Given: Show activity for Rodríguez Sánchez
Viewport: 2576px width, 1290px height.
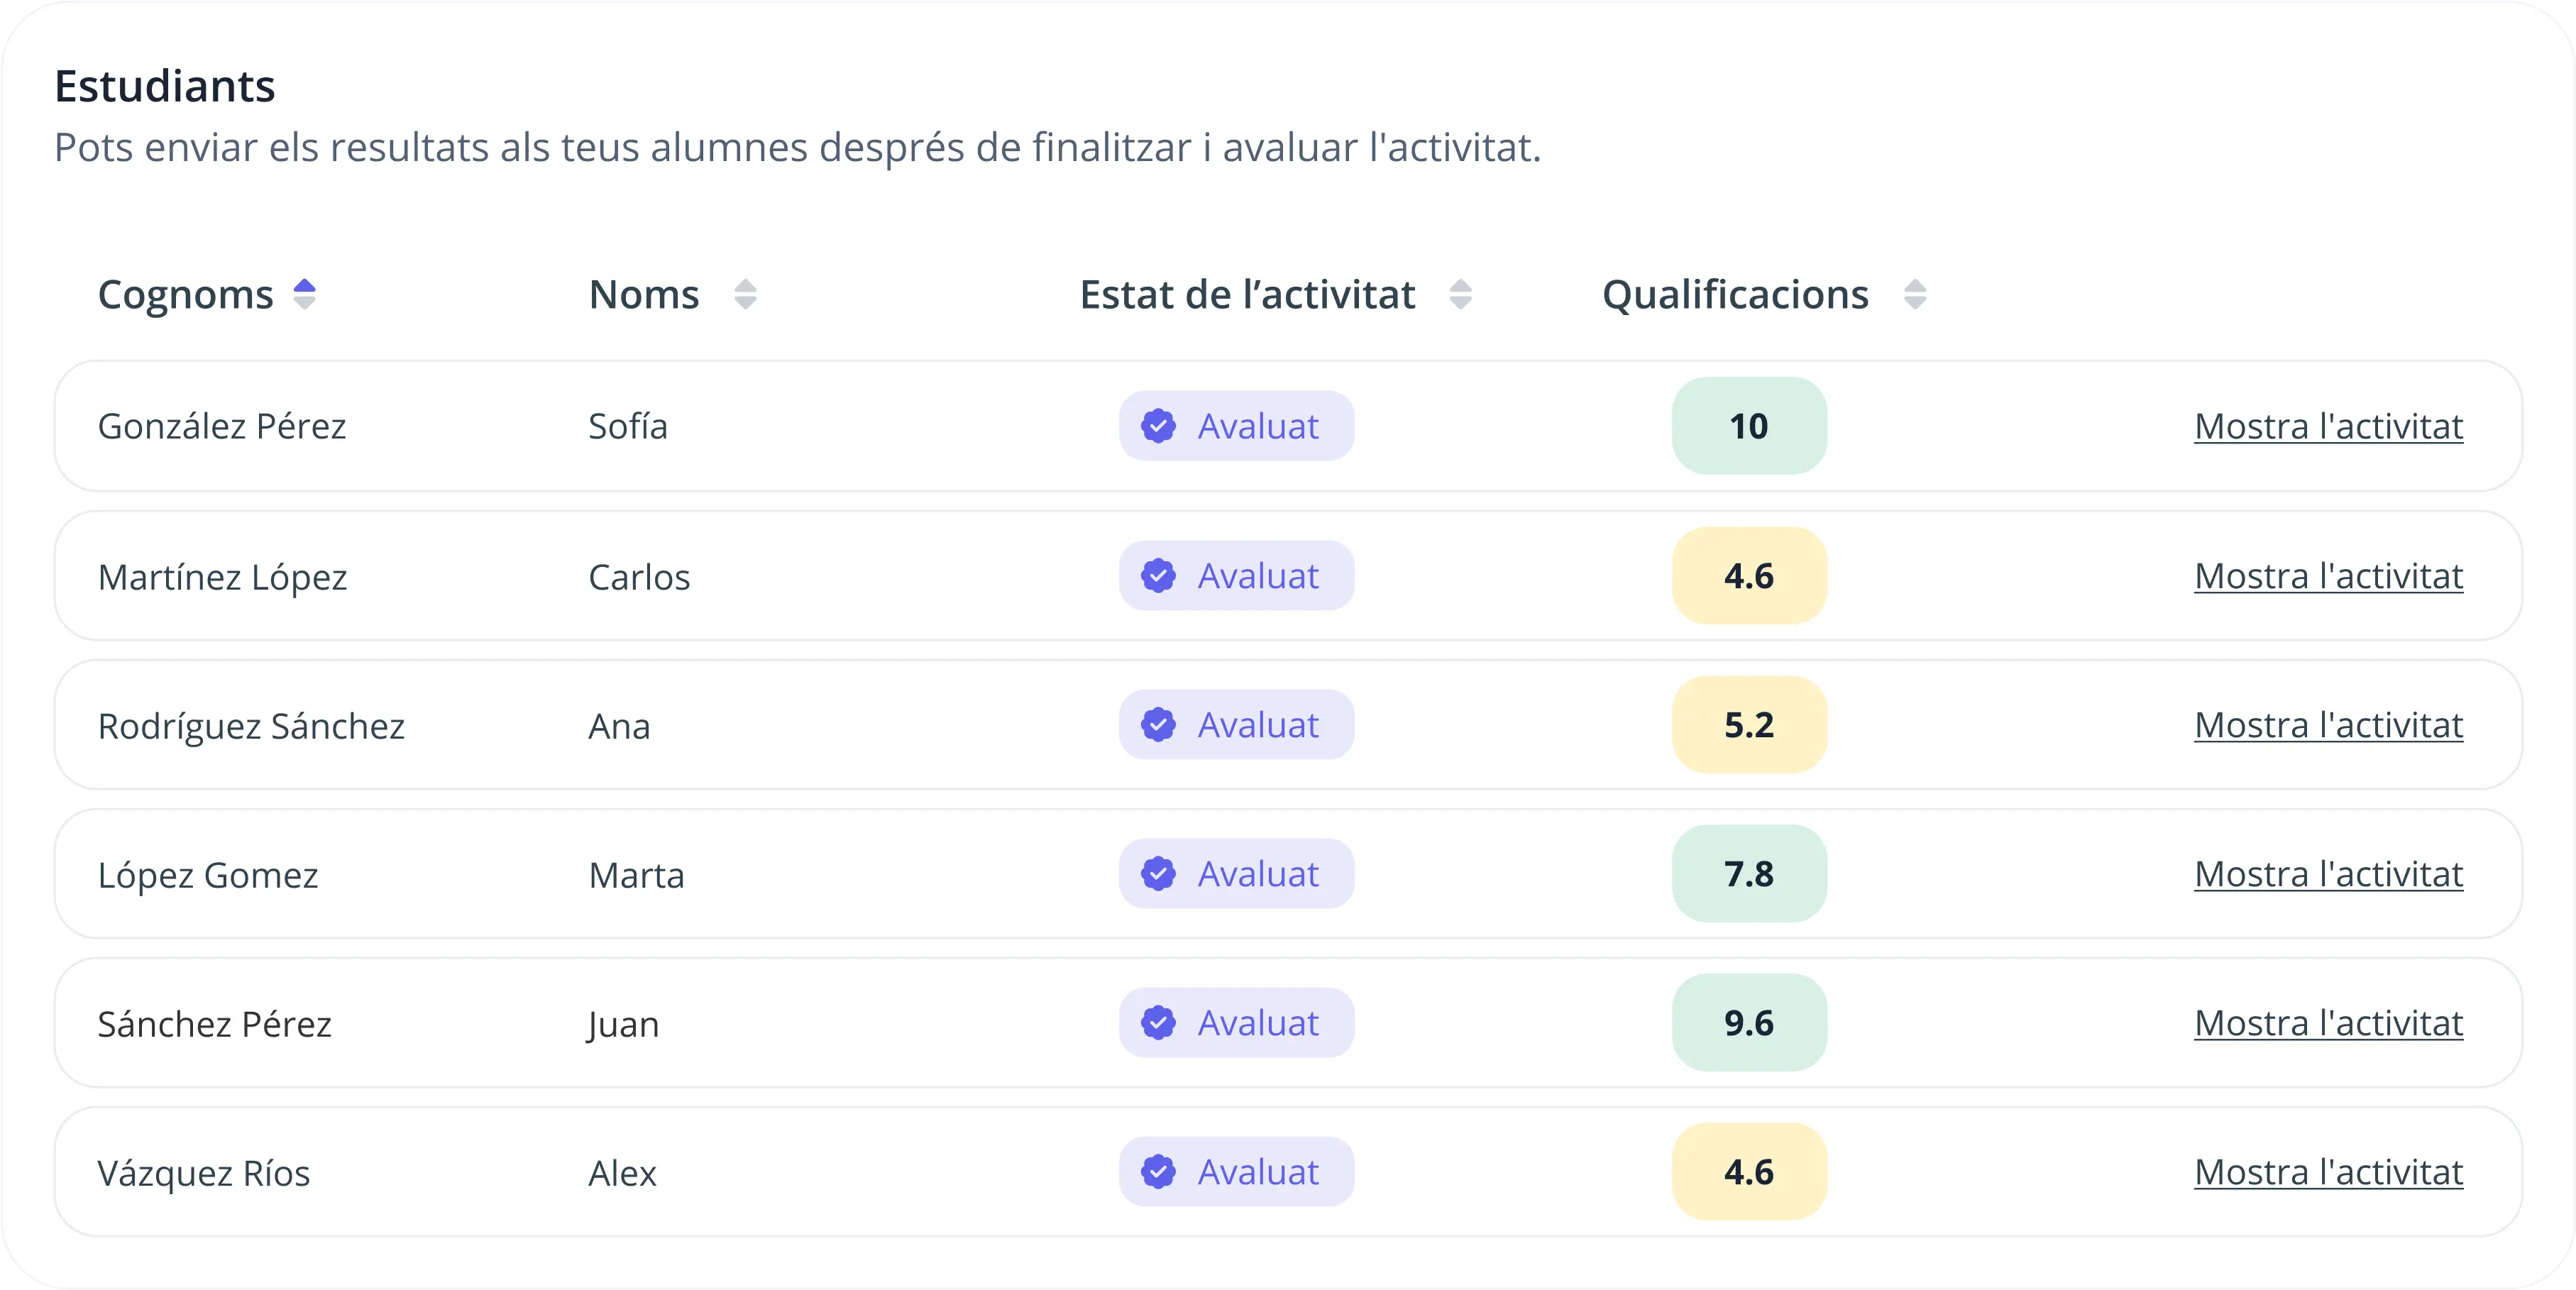Looking at the screenshot, I should point(2328,726).
